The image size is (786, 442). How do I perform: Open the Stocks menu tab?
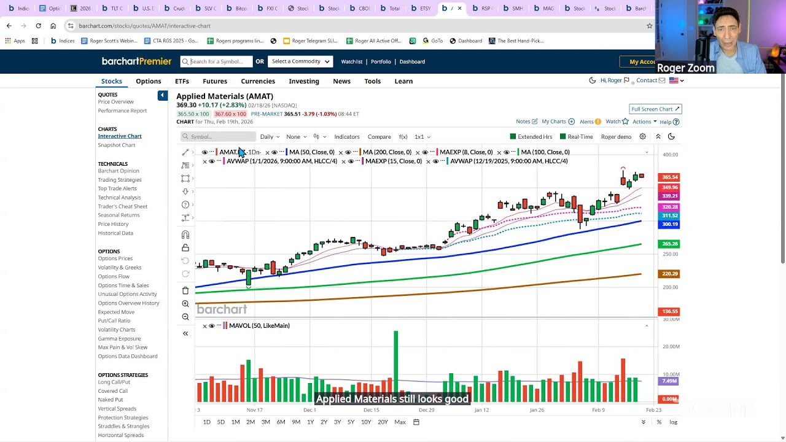point(112,81)
